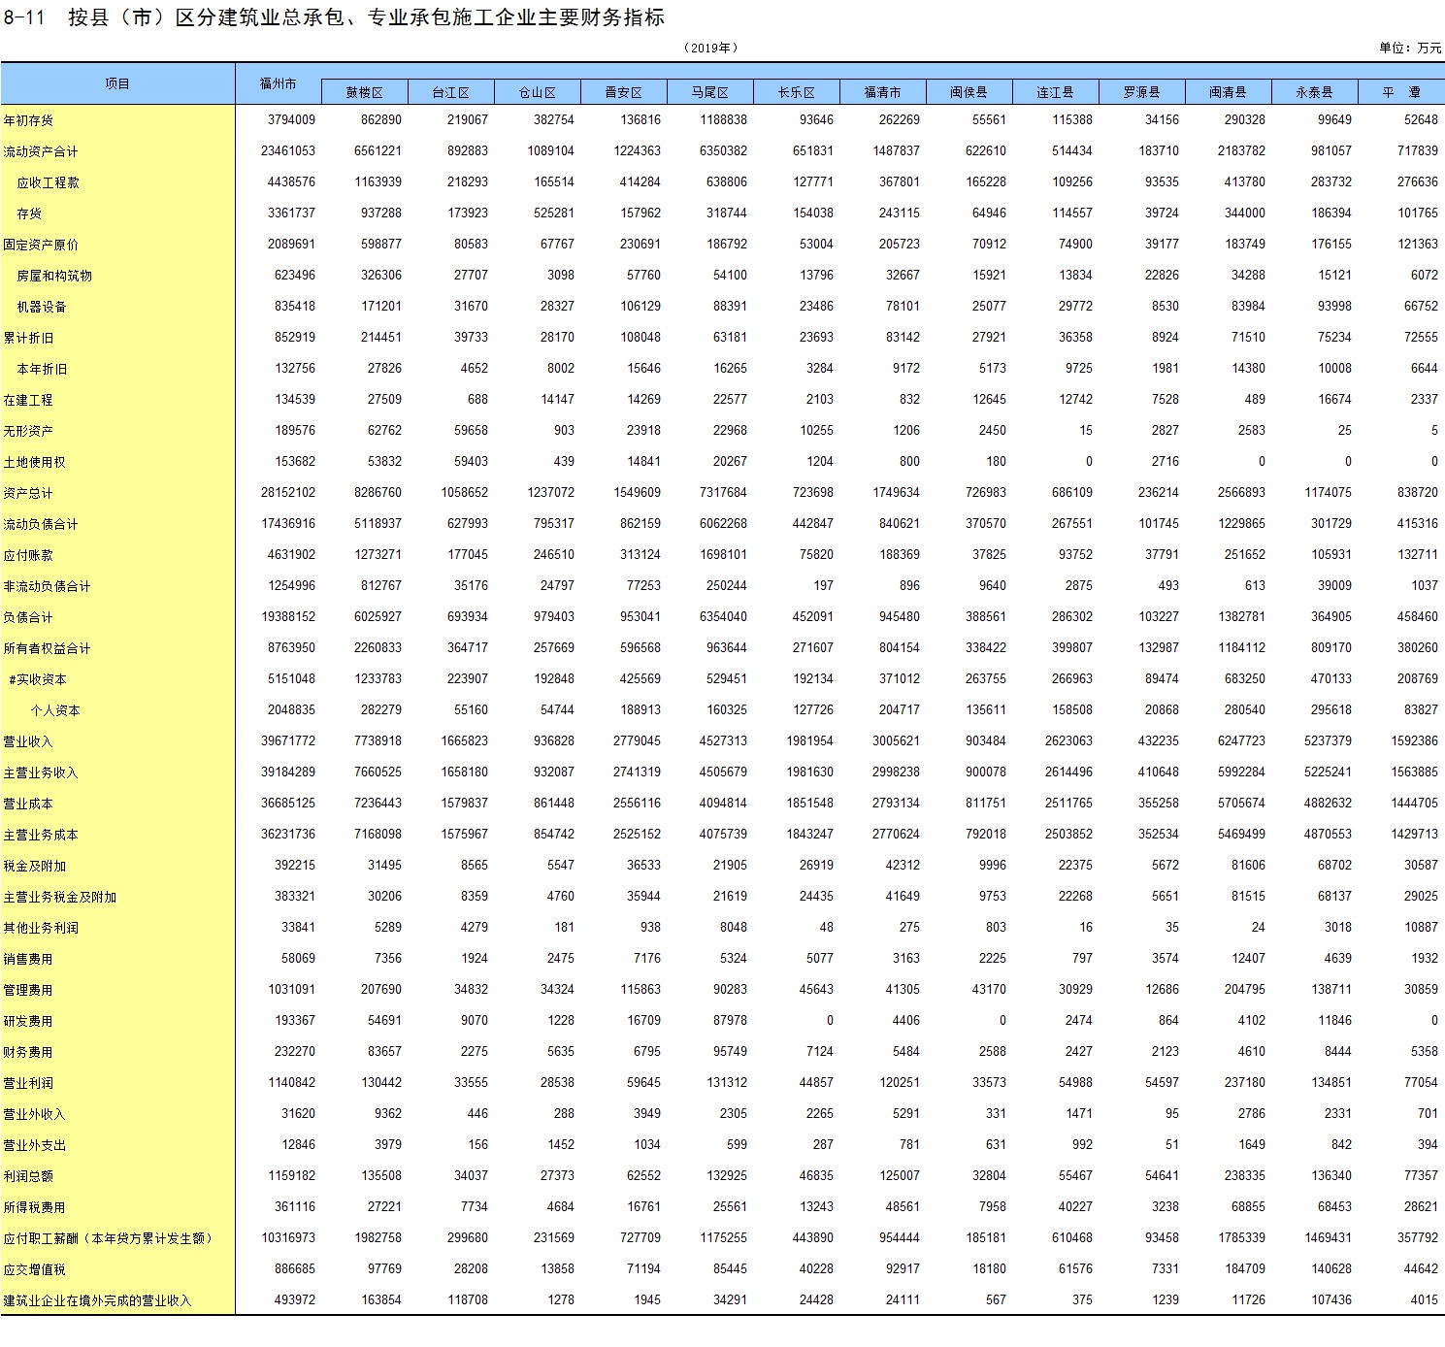Select the 应付职工薪酬 row label

tap(107, 1238)
